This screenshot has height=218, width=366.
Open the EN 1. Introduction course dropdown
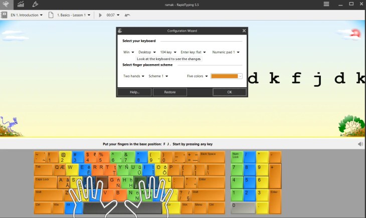click(x=27, y=15)
